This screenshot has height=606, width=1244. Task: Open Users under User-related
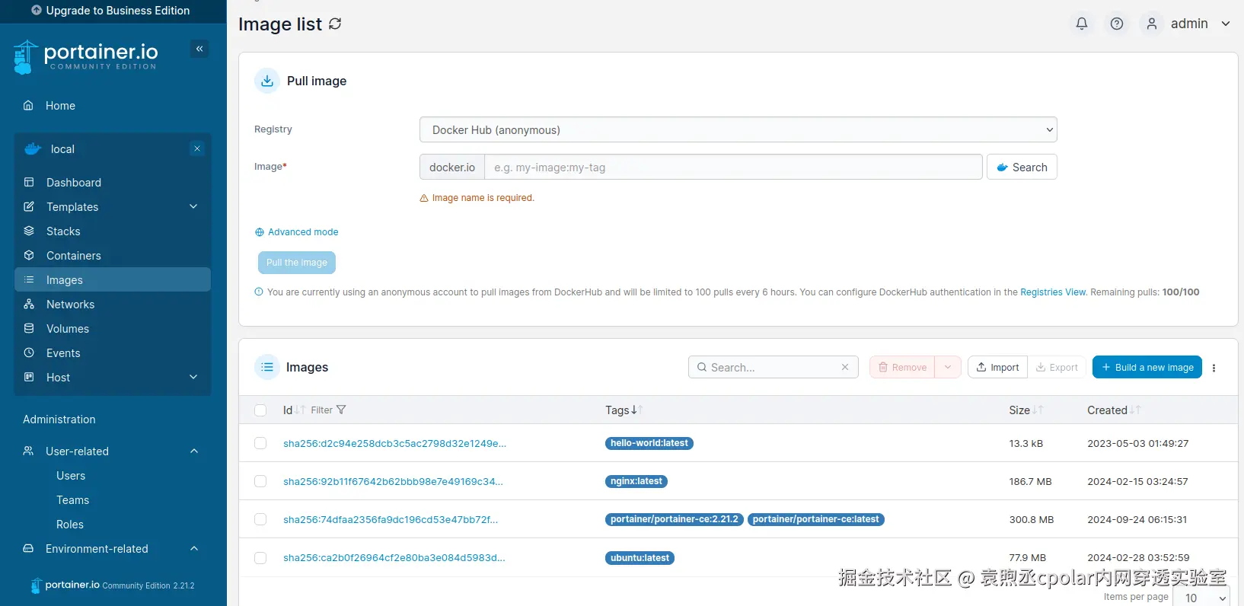click(71, 476)
